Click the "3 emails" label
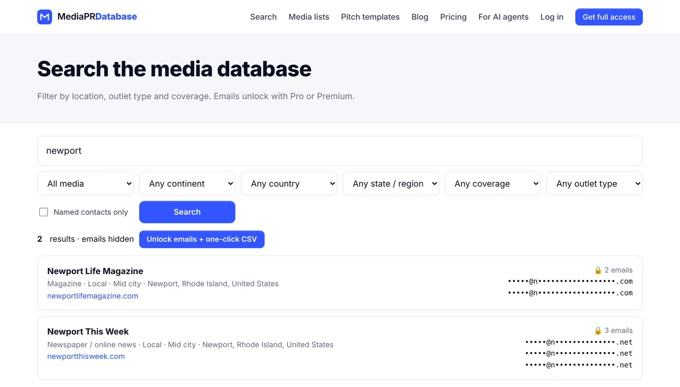 [618, 331]
